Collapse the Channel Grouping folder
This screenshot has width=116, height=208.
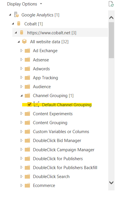pyautogui.click(x=22, y=96)
